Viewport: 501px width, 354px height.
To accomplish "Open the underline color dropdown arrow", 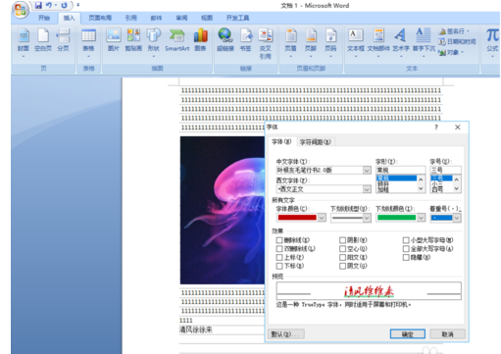I will [x=422, y=218].
